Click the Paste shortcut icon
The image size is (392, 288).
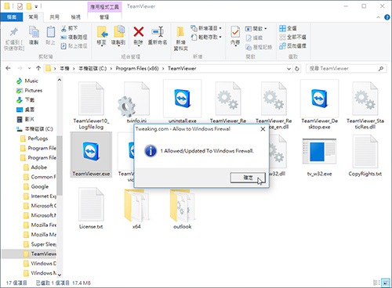pyautogui.click(x=64, y=46)
